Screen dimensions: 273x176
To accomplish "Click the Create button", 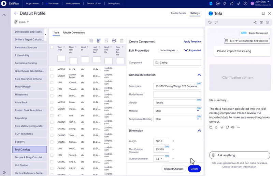I will 195,169.
